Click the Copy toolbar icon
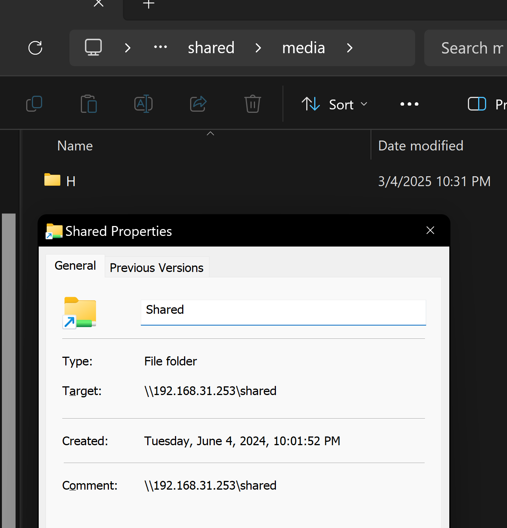Screen dimensions: 507x528 pyautogui.click(x=34, y=104)
